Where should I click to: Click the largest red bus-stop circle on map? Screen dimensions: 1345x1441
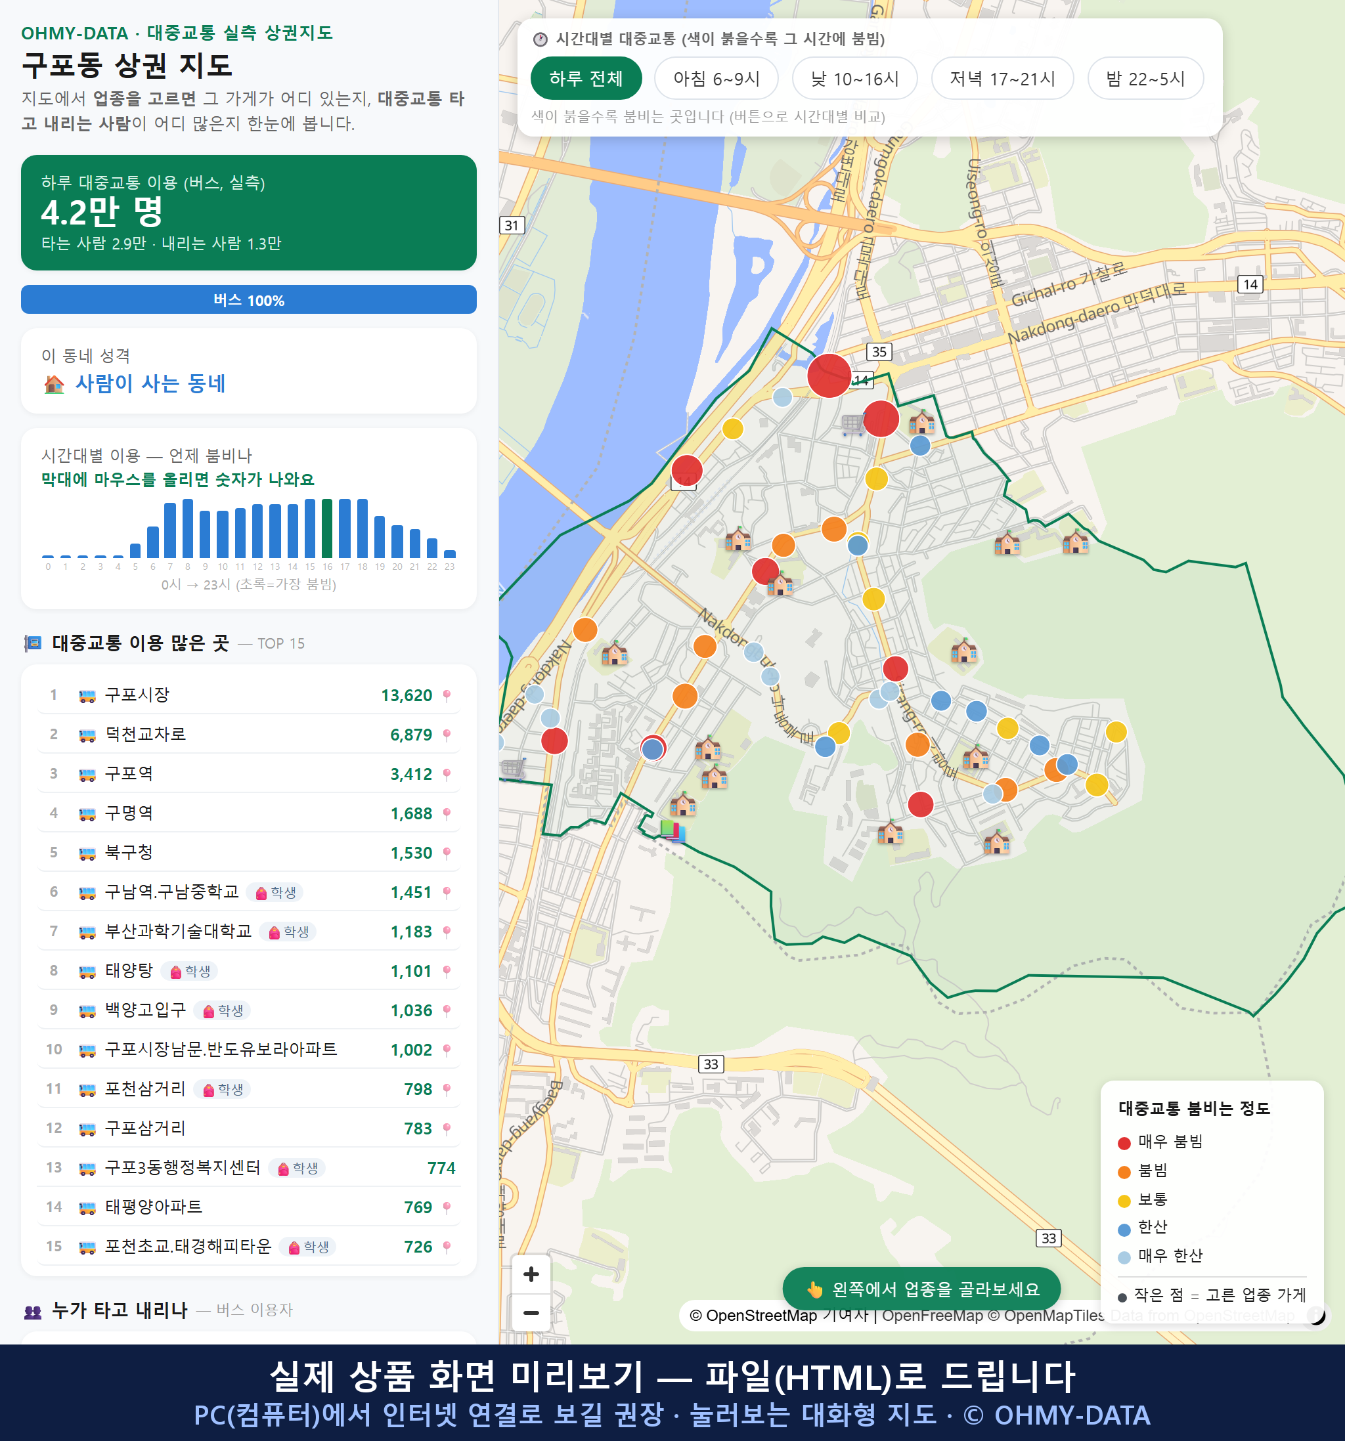coord(829,376)
